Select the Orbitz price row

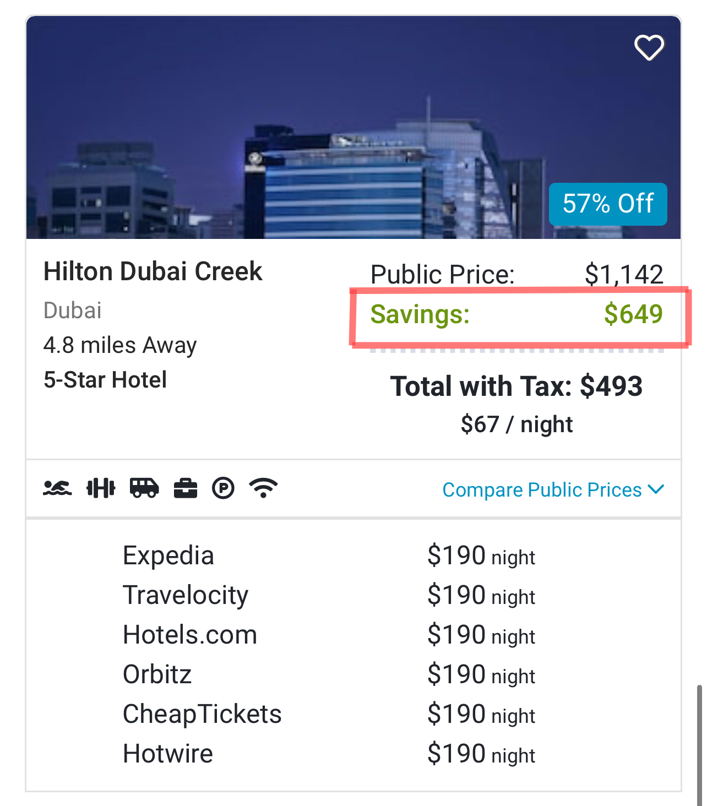(x=329, y=674)
